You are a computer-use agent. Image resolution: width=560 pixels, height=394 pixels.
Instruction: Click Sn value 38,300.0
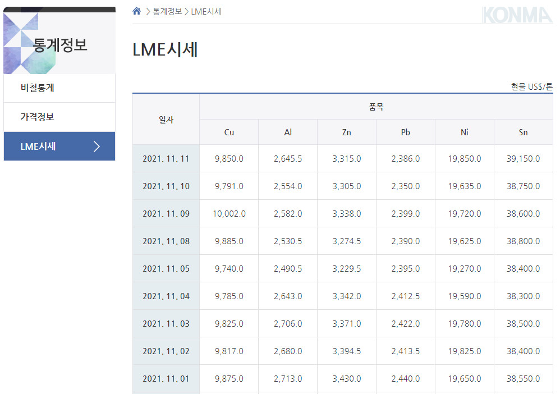(x=523, y=296)
